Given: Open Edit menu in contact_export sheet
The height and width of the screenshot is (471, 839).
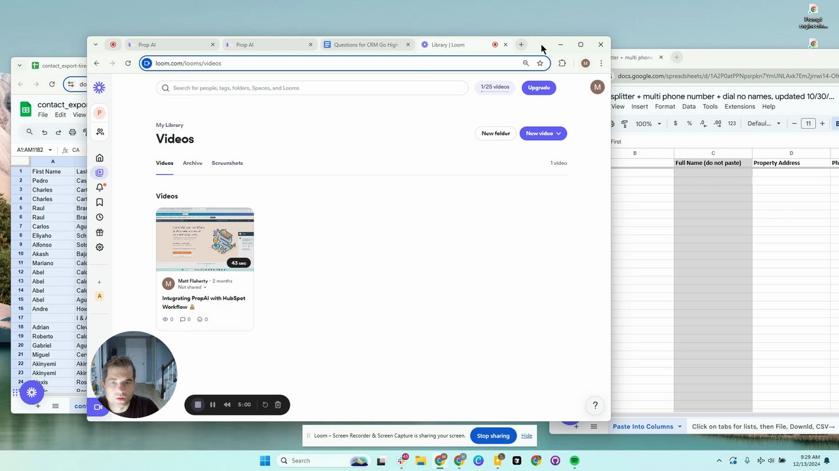Looking at the screenshot, I should point(60,115).
